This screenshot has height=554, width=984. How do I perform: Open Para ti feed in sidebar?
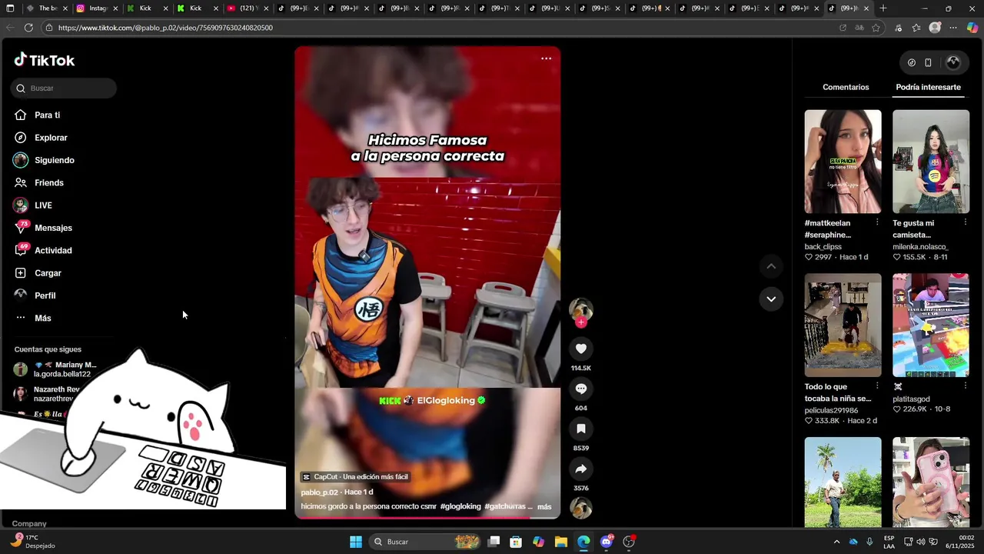48,115
